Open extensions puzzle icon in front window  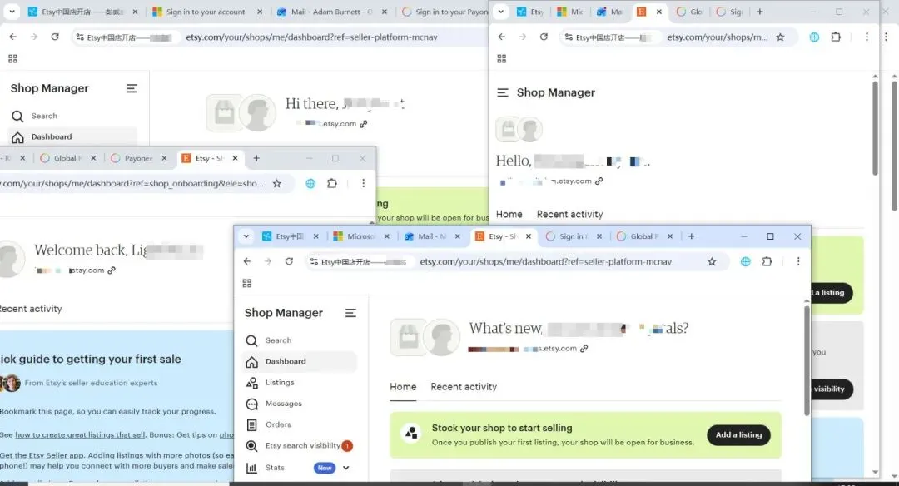[767, 261]
